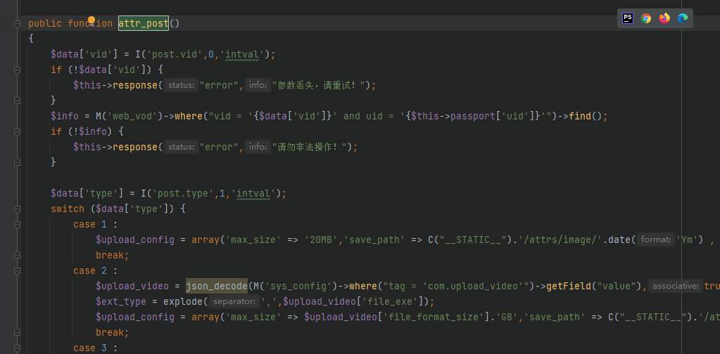The width and height of the screenshot is (720, 354).
Task: Click fold end marker at case 2 break
Action: click(x=18, y=332)
